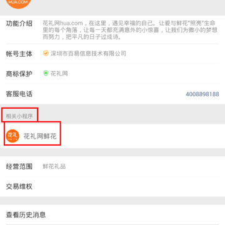The height and width of the screenshot is (225, 225).
Task: Click the 功能介绍 label
Action: (x=19, y=24)
